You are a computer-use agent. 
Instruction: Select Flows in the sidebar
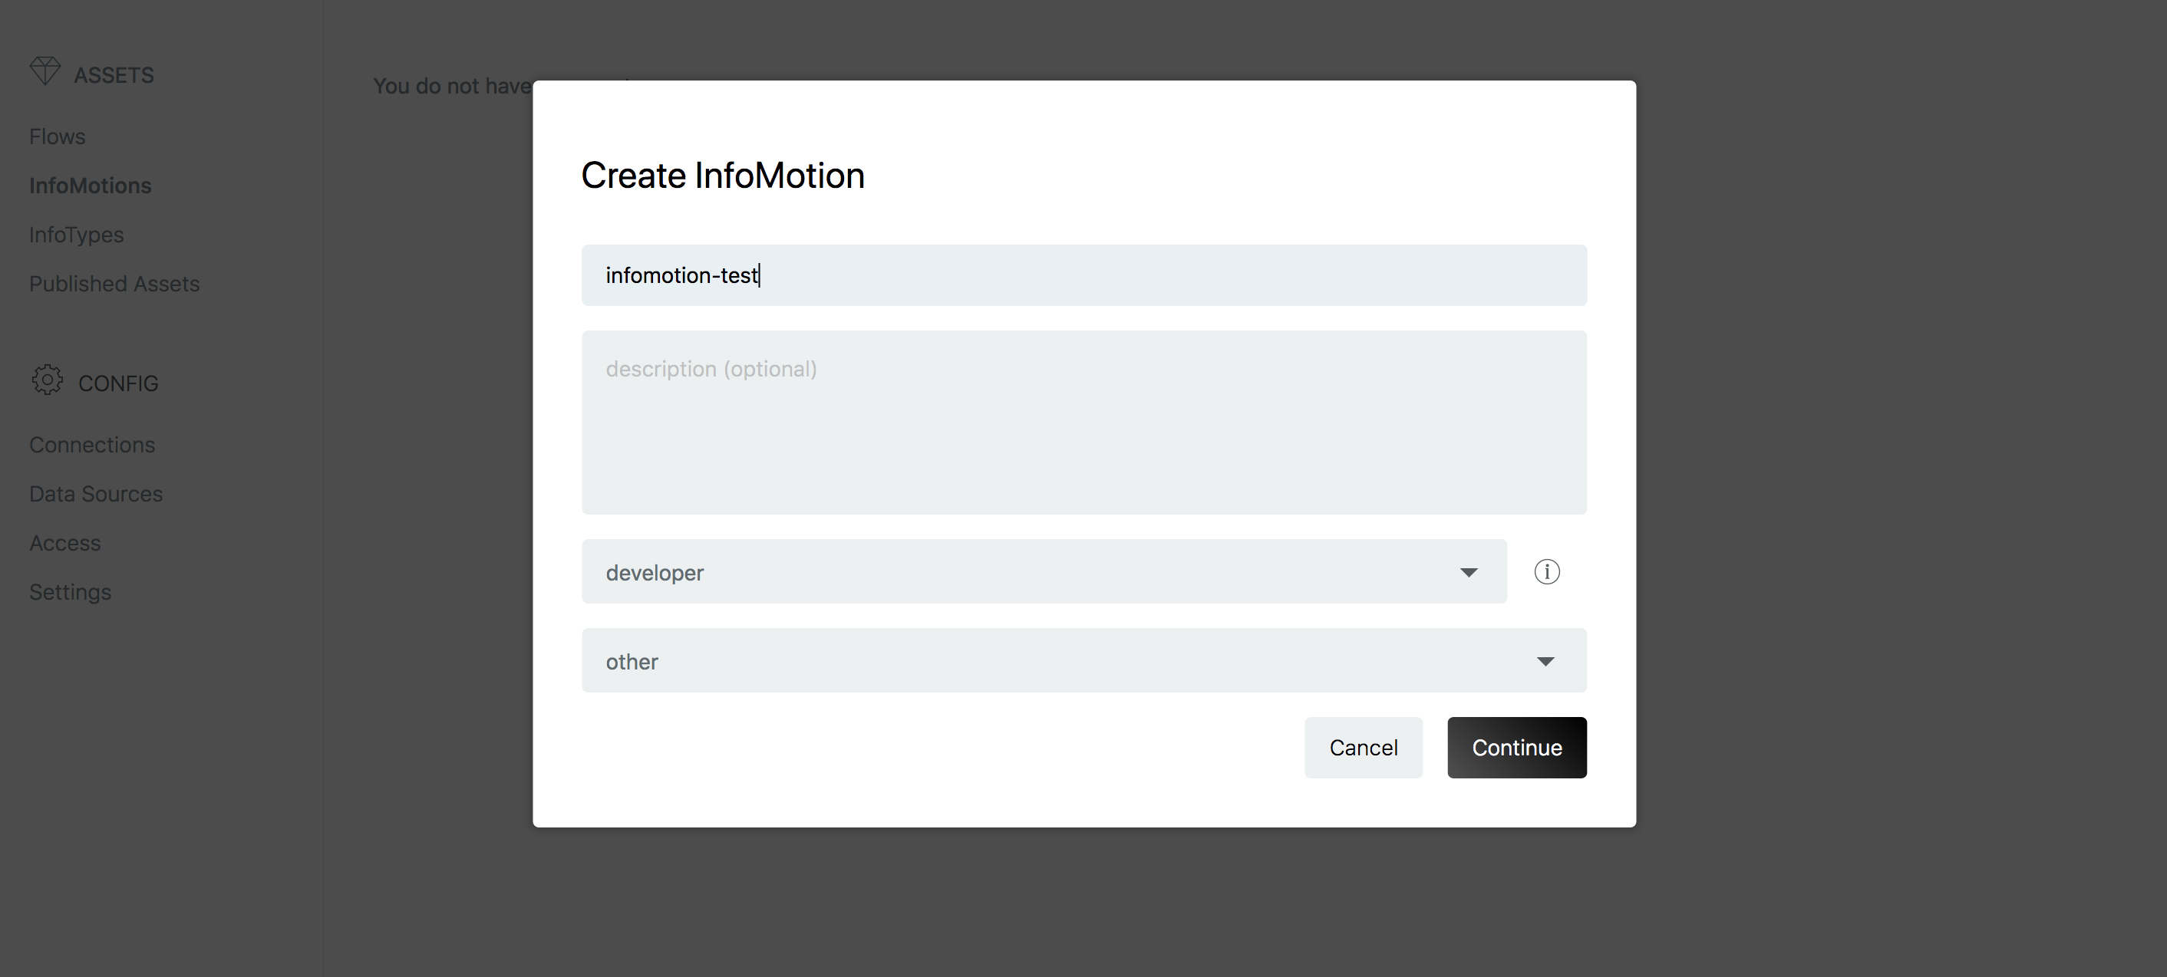pyautogui.click(x=56, y=136)
